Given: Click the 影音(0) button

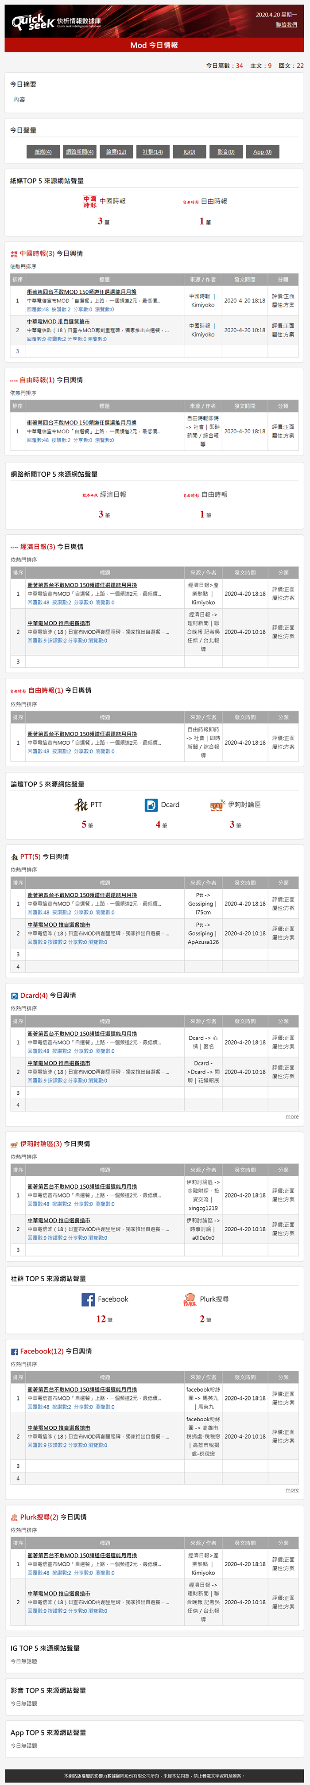Looking at the screenshot, I should pyautogui.click(x=225, y=152).
